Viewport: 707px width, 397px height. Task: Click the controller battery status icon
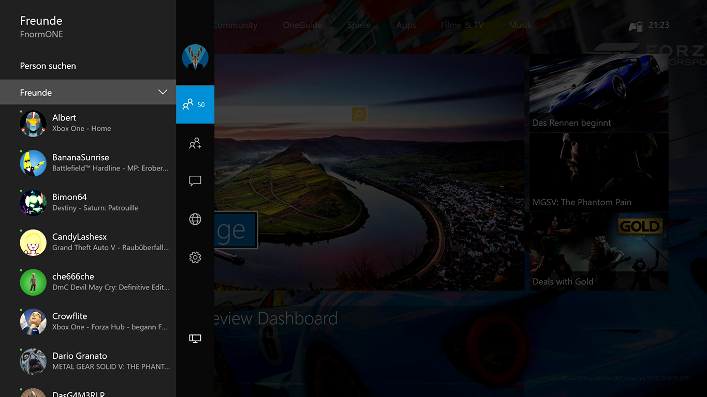(x=636, y=26)
